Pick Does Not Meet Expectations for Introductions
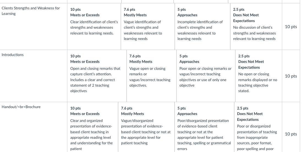The height and width of the screenshot is (152, 305). point(259,76)
